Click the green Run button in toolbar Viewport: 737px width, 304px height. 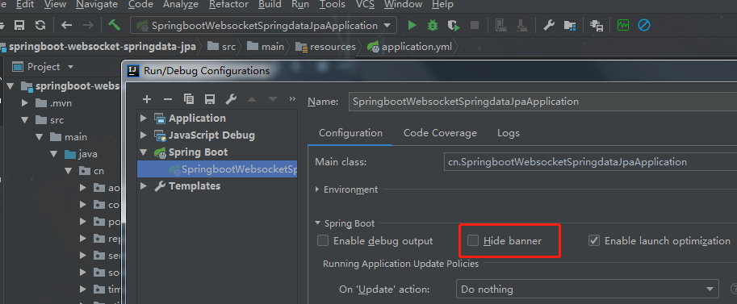412,25
